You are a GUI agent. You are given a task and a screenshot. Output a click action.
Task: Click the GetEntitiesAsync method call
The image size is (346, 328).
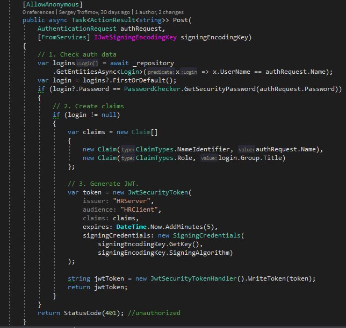pyautogui.click(x=86, y=72)
